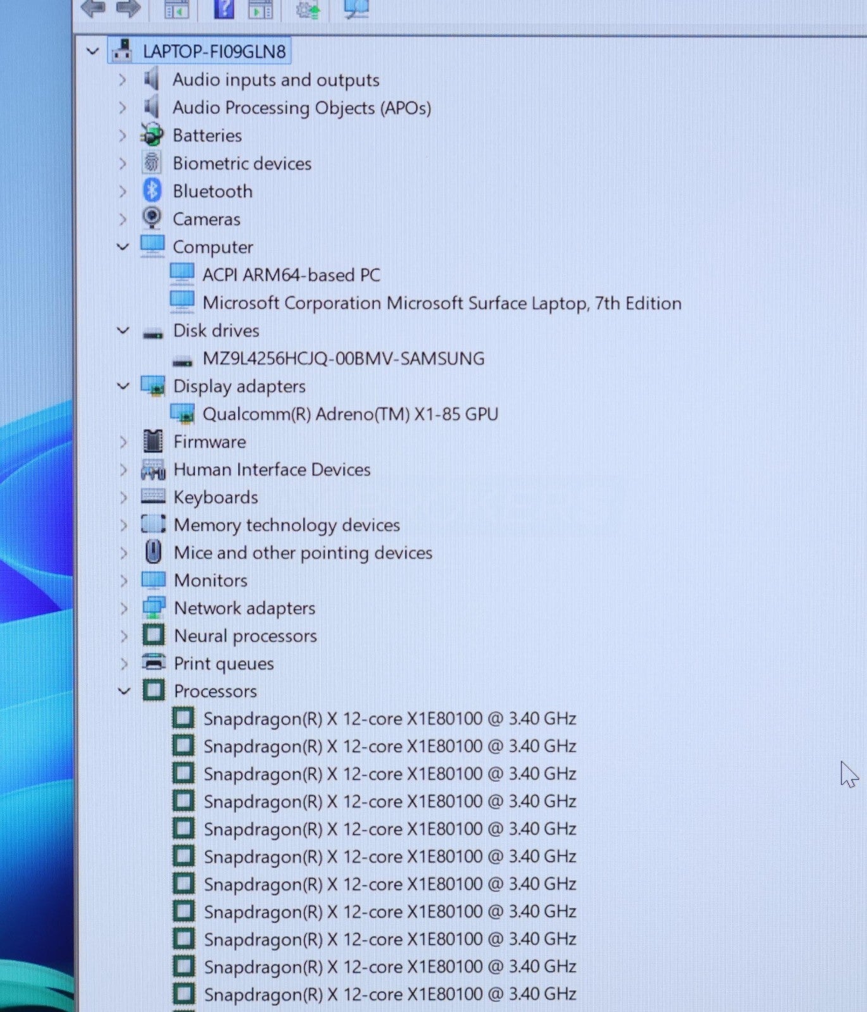The height and width of the screenshot is (1012, 867).
Task: Click the Biometric devices fingerprint icon
Action: point(151,163)
